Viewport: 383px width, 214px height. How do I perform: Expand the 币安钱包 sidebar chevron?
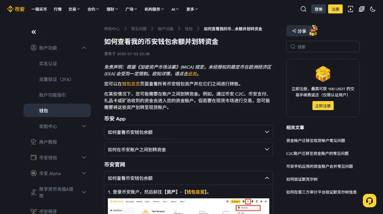coord(84,158)
